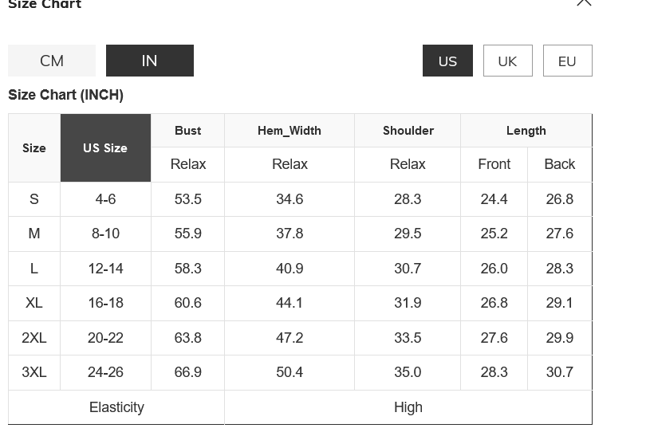Click the Length column header
Viewport: 650px width, 436px height.
coord(526,131)
